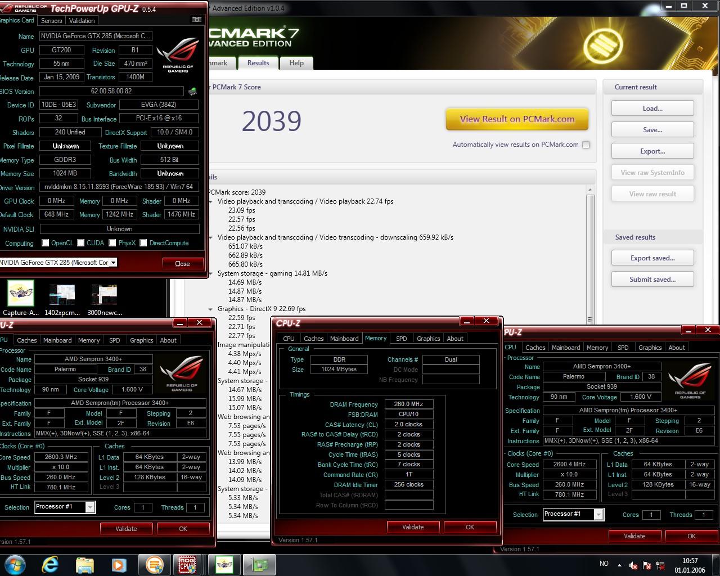Open Action Center flag tray icon
The height and width of the screenshot is (576, 720).
point(647,565)
